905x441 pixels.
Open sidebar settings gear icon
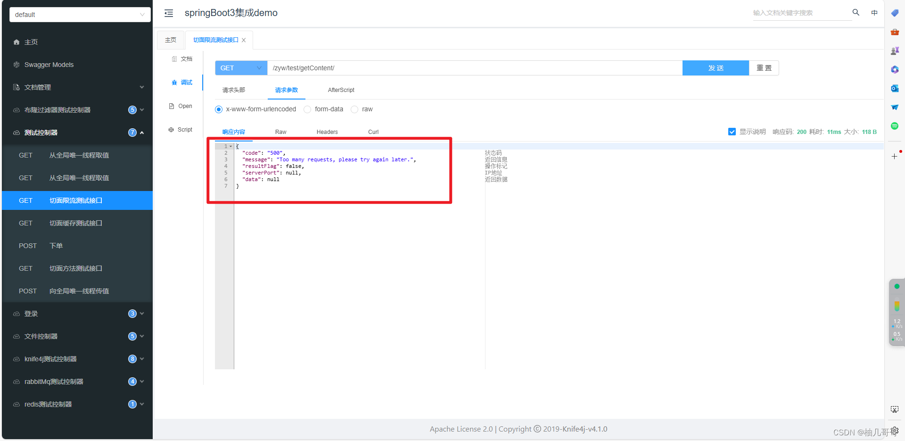click(x=895, y=430)
